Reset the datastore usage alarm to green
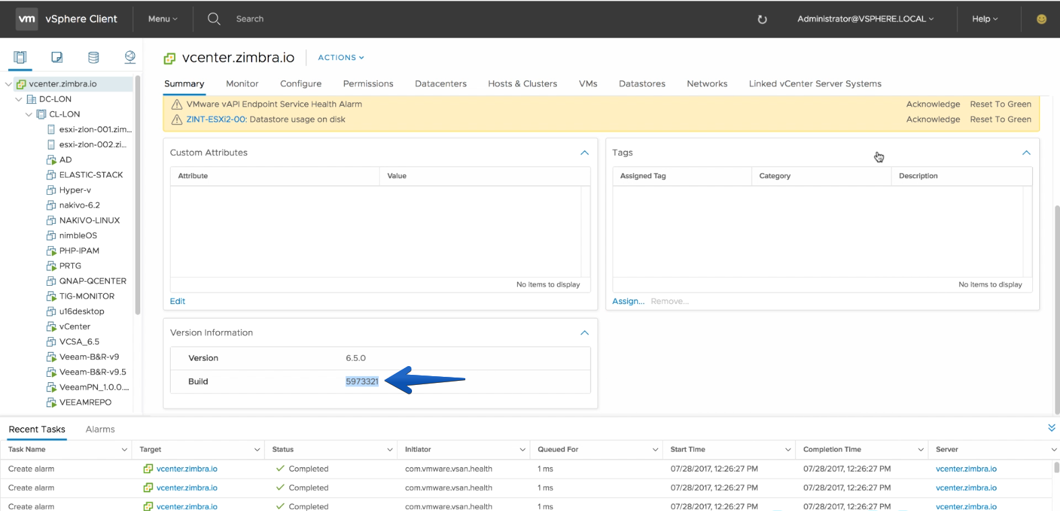The height and width of the screenshot is (511, 1060). point(1001,120)
